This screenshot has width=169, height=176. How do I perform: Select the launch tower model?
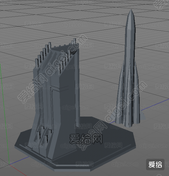56,99
